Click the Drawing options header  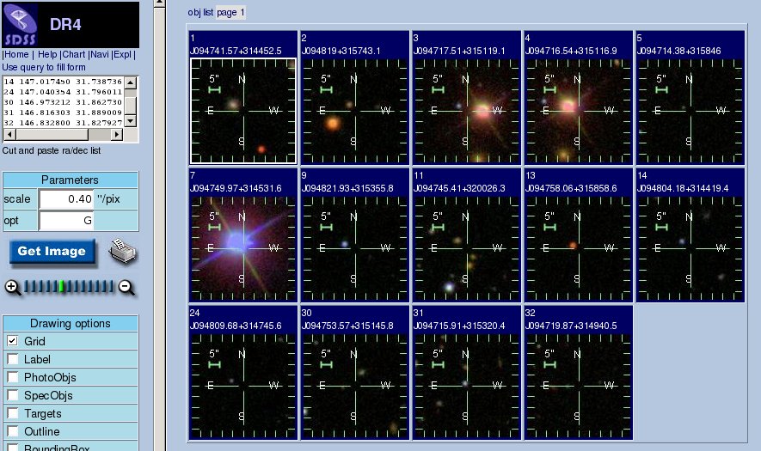pos(71,324)
